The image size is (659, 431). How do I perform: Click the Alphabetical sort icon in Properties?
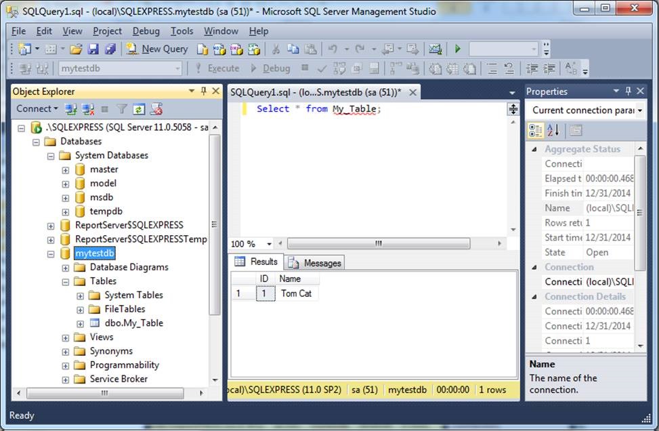553,131
